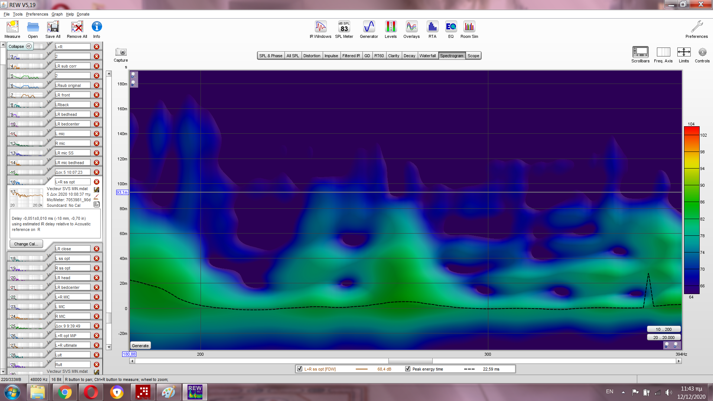Screen dimensions: 713x401
Task: Remove the LR bedhead measurement
Action: (97, 114)
